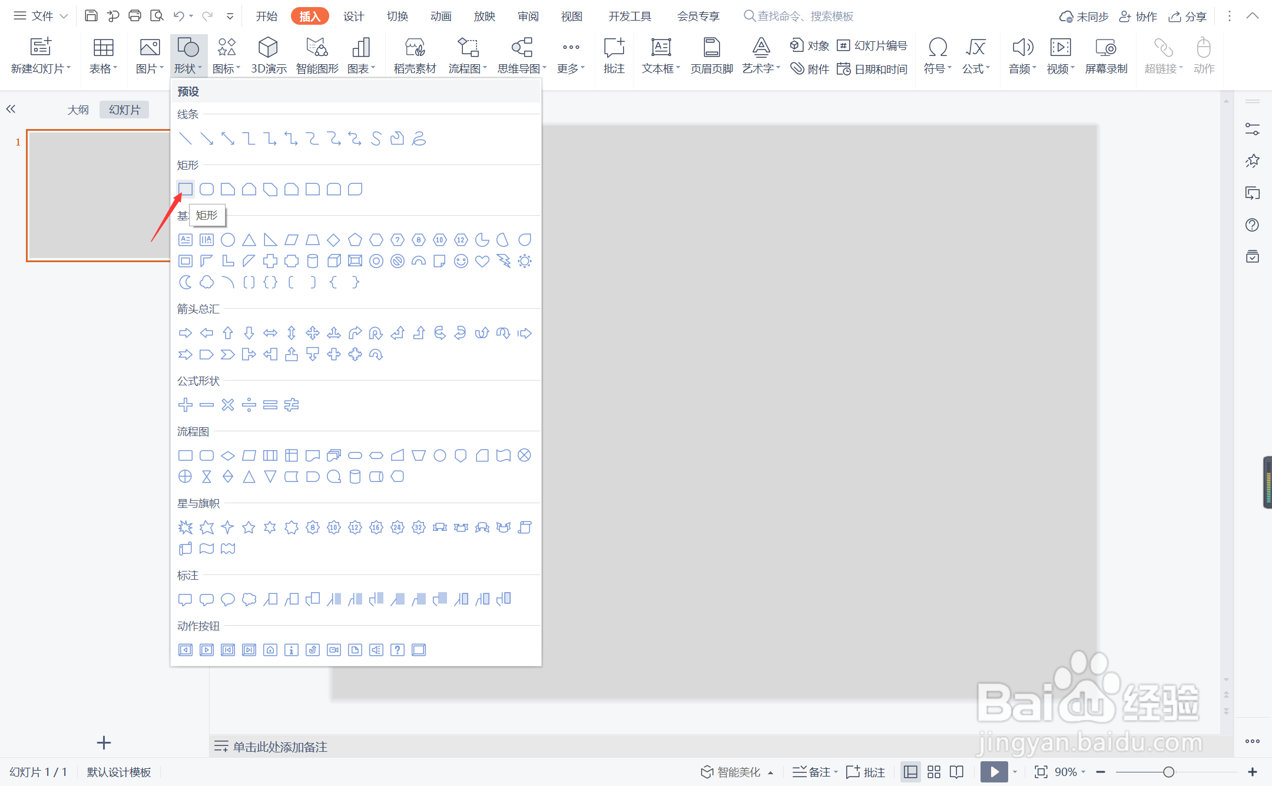Open 智能图形 smart graphics
This screenshot has height=786, width=1272.
click(317, 55)
